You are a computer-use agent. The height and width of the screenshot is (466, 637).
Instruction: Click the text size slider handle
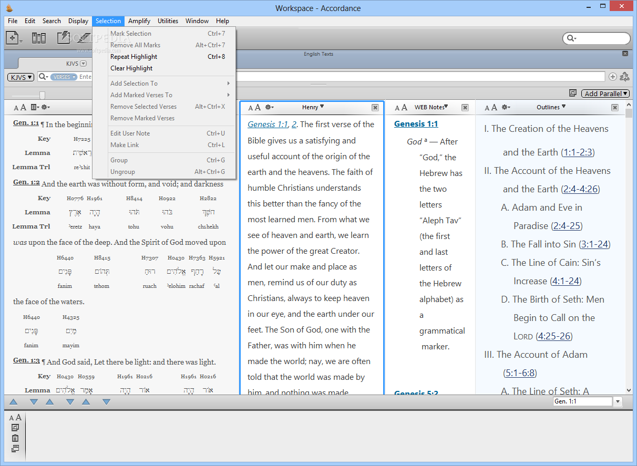[42, 95]
